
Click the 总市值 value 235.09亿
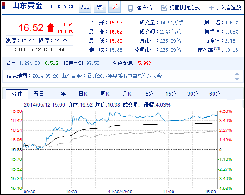pyautogui.click(x=170, y=41)
